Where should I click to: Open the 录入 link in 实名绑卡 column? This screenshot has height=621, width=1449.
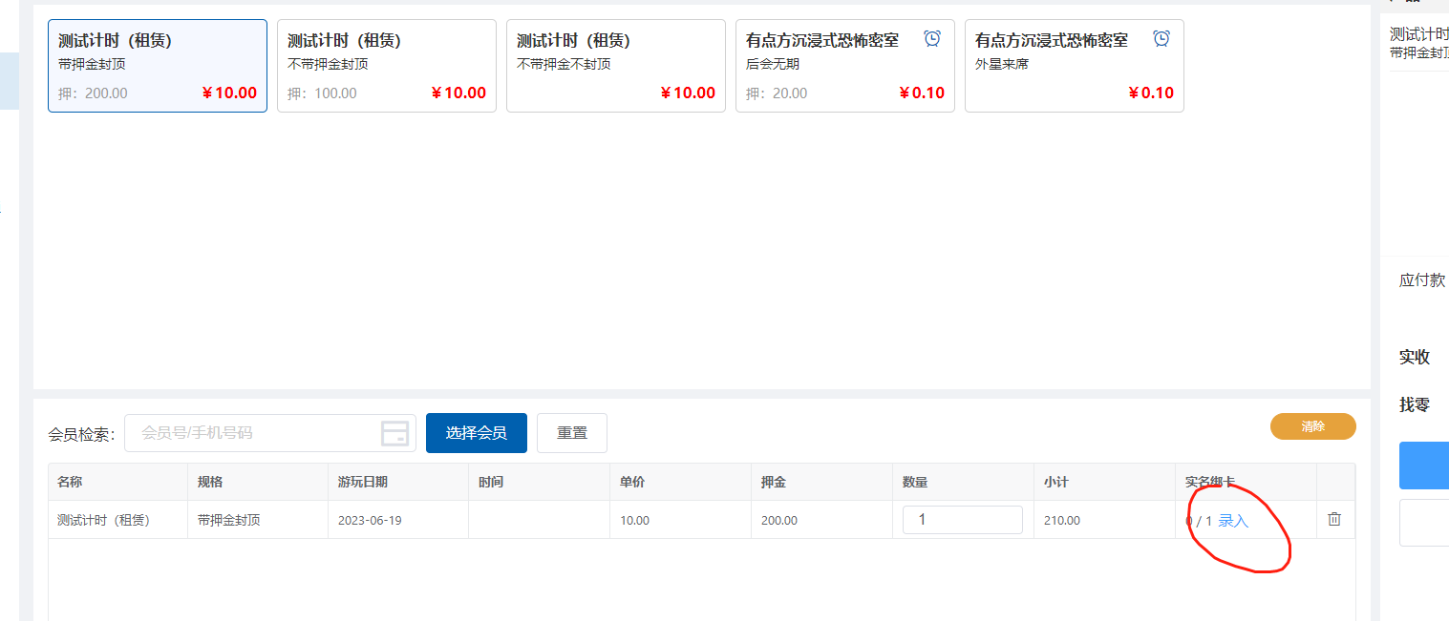[1233, 521]
